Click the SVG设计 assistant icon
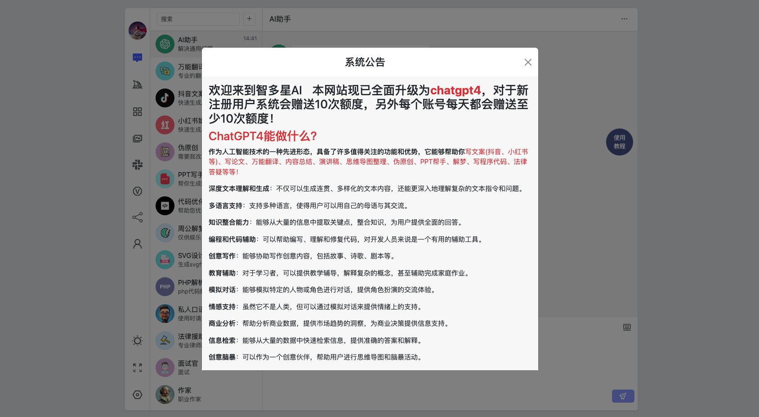Viewport: 759px width, 417px height. (165, 260)
